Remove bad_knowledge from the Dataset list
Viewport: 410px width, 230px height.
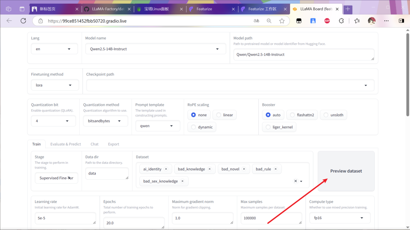tap(209, 169)
